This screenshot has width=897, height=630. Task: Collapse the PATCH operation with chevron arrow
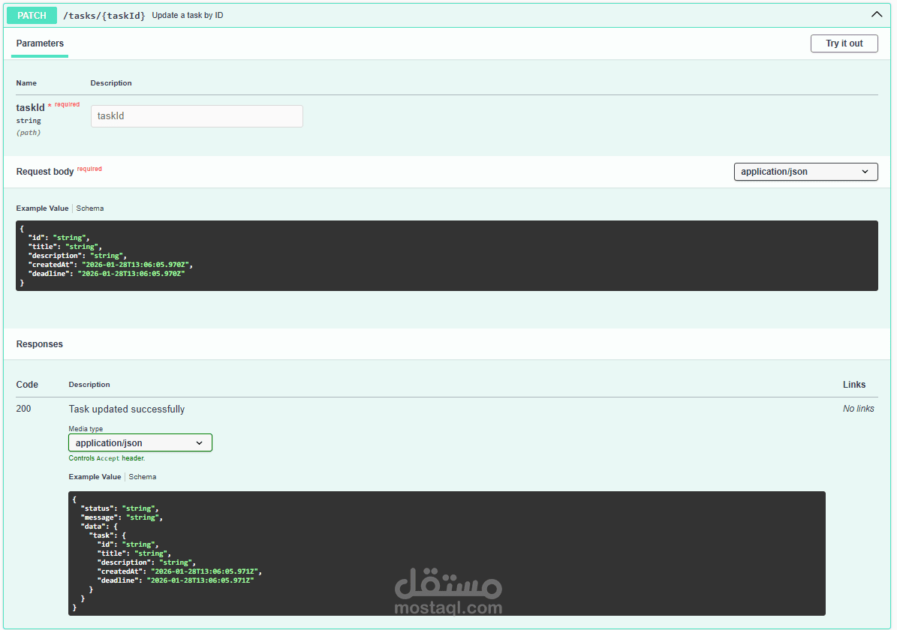tap(876, 15)
